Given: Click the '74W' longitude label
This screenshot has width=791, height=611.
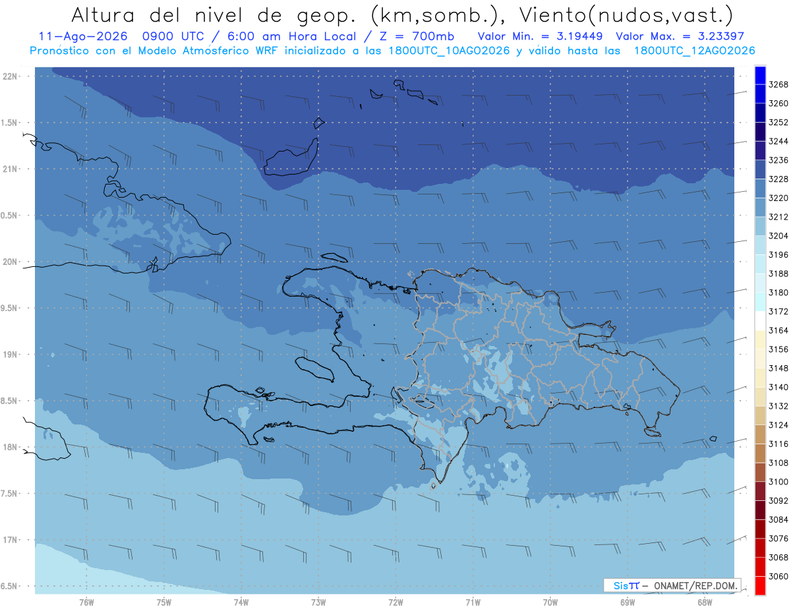Looking at the screenshot, I should (x=241, y=602).
